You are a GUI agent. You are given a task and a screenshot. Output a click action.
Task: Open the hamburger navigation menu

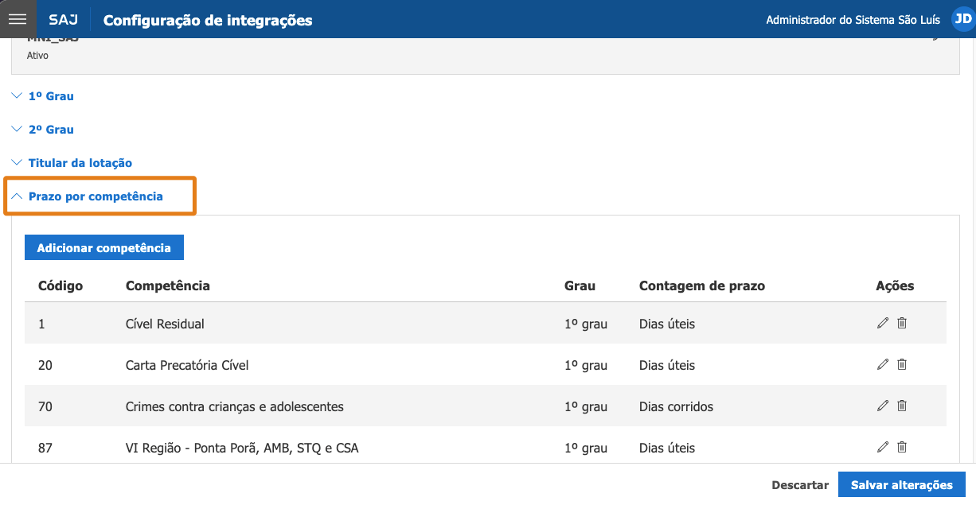[18, 19]
